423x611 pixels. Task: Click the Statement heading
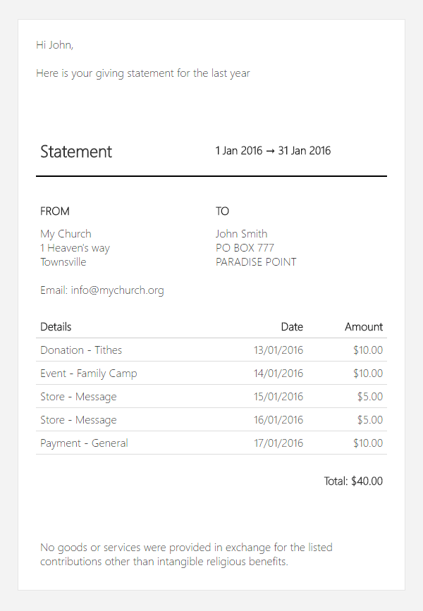click(x=76, y=152)
